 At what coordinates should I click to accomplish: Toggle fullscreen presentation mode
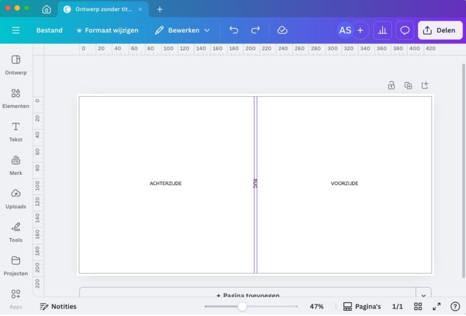tap(436, 306)
